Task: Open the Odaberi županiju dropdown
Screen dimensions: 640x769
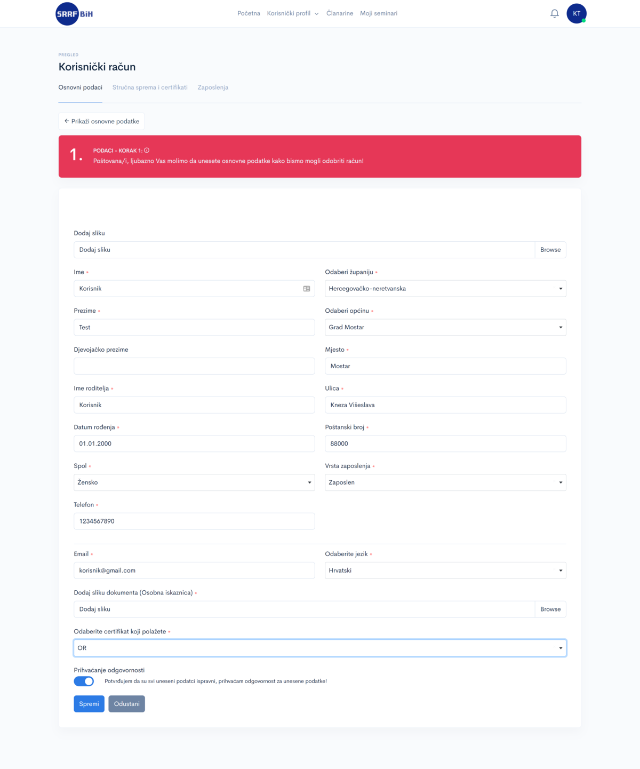Action: [445, 289]
